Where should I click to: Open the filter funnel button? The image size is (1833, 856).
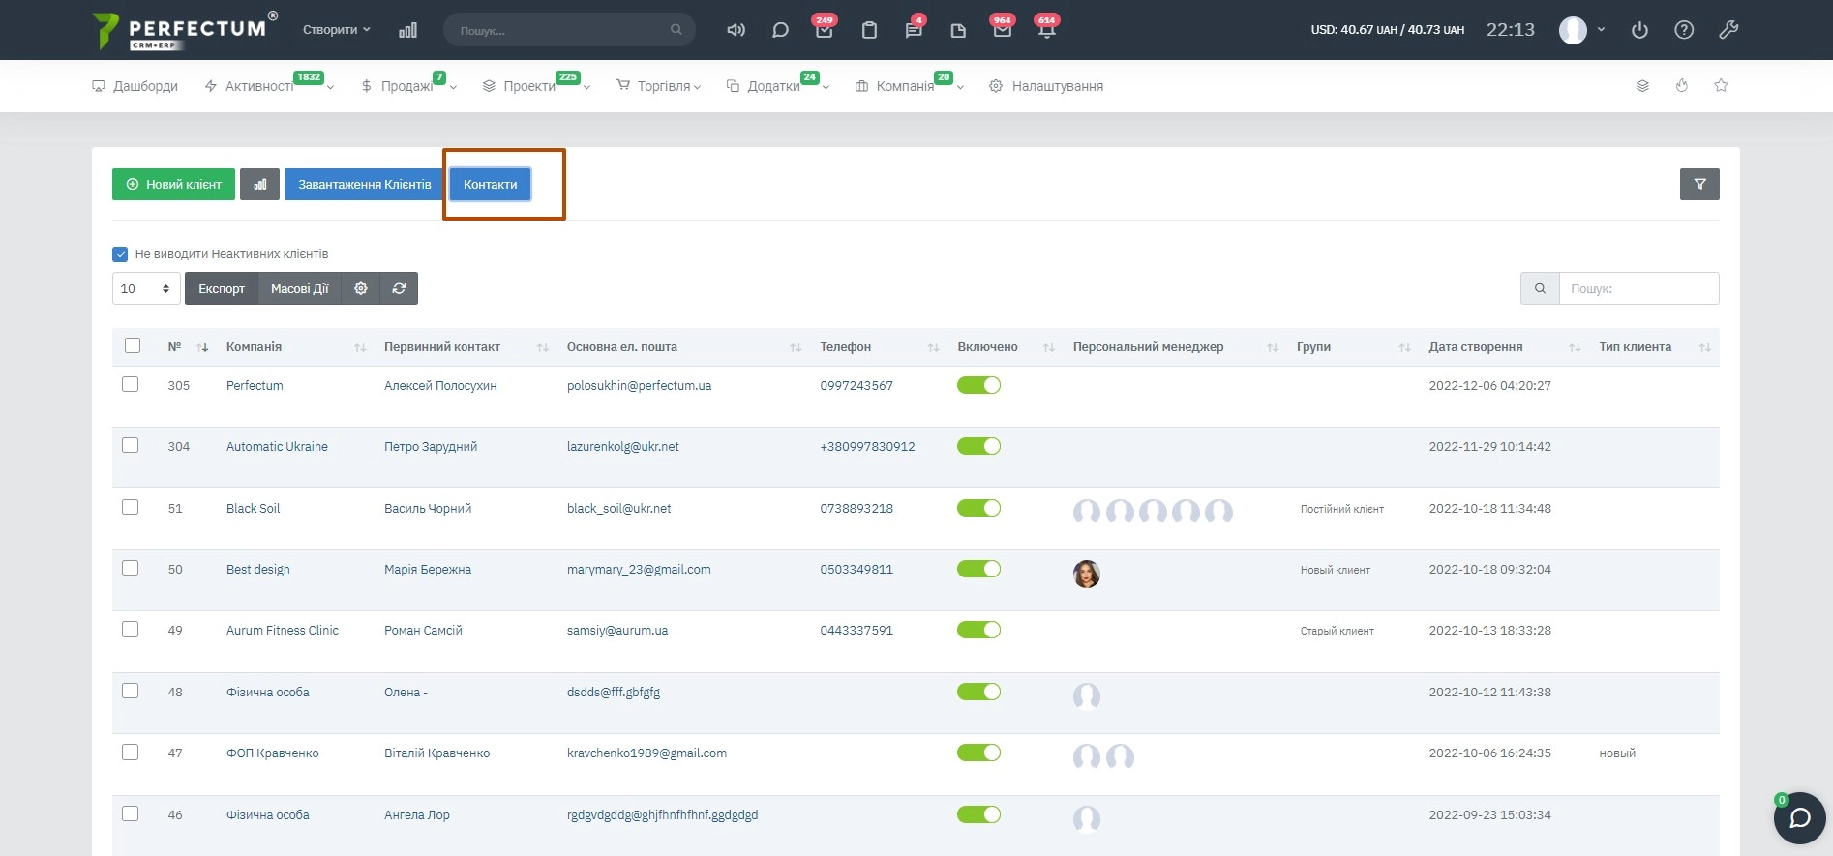(1699, 184)
